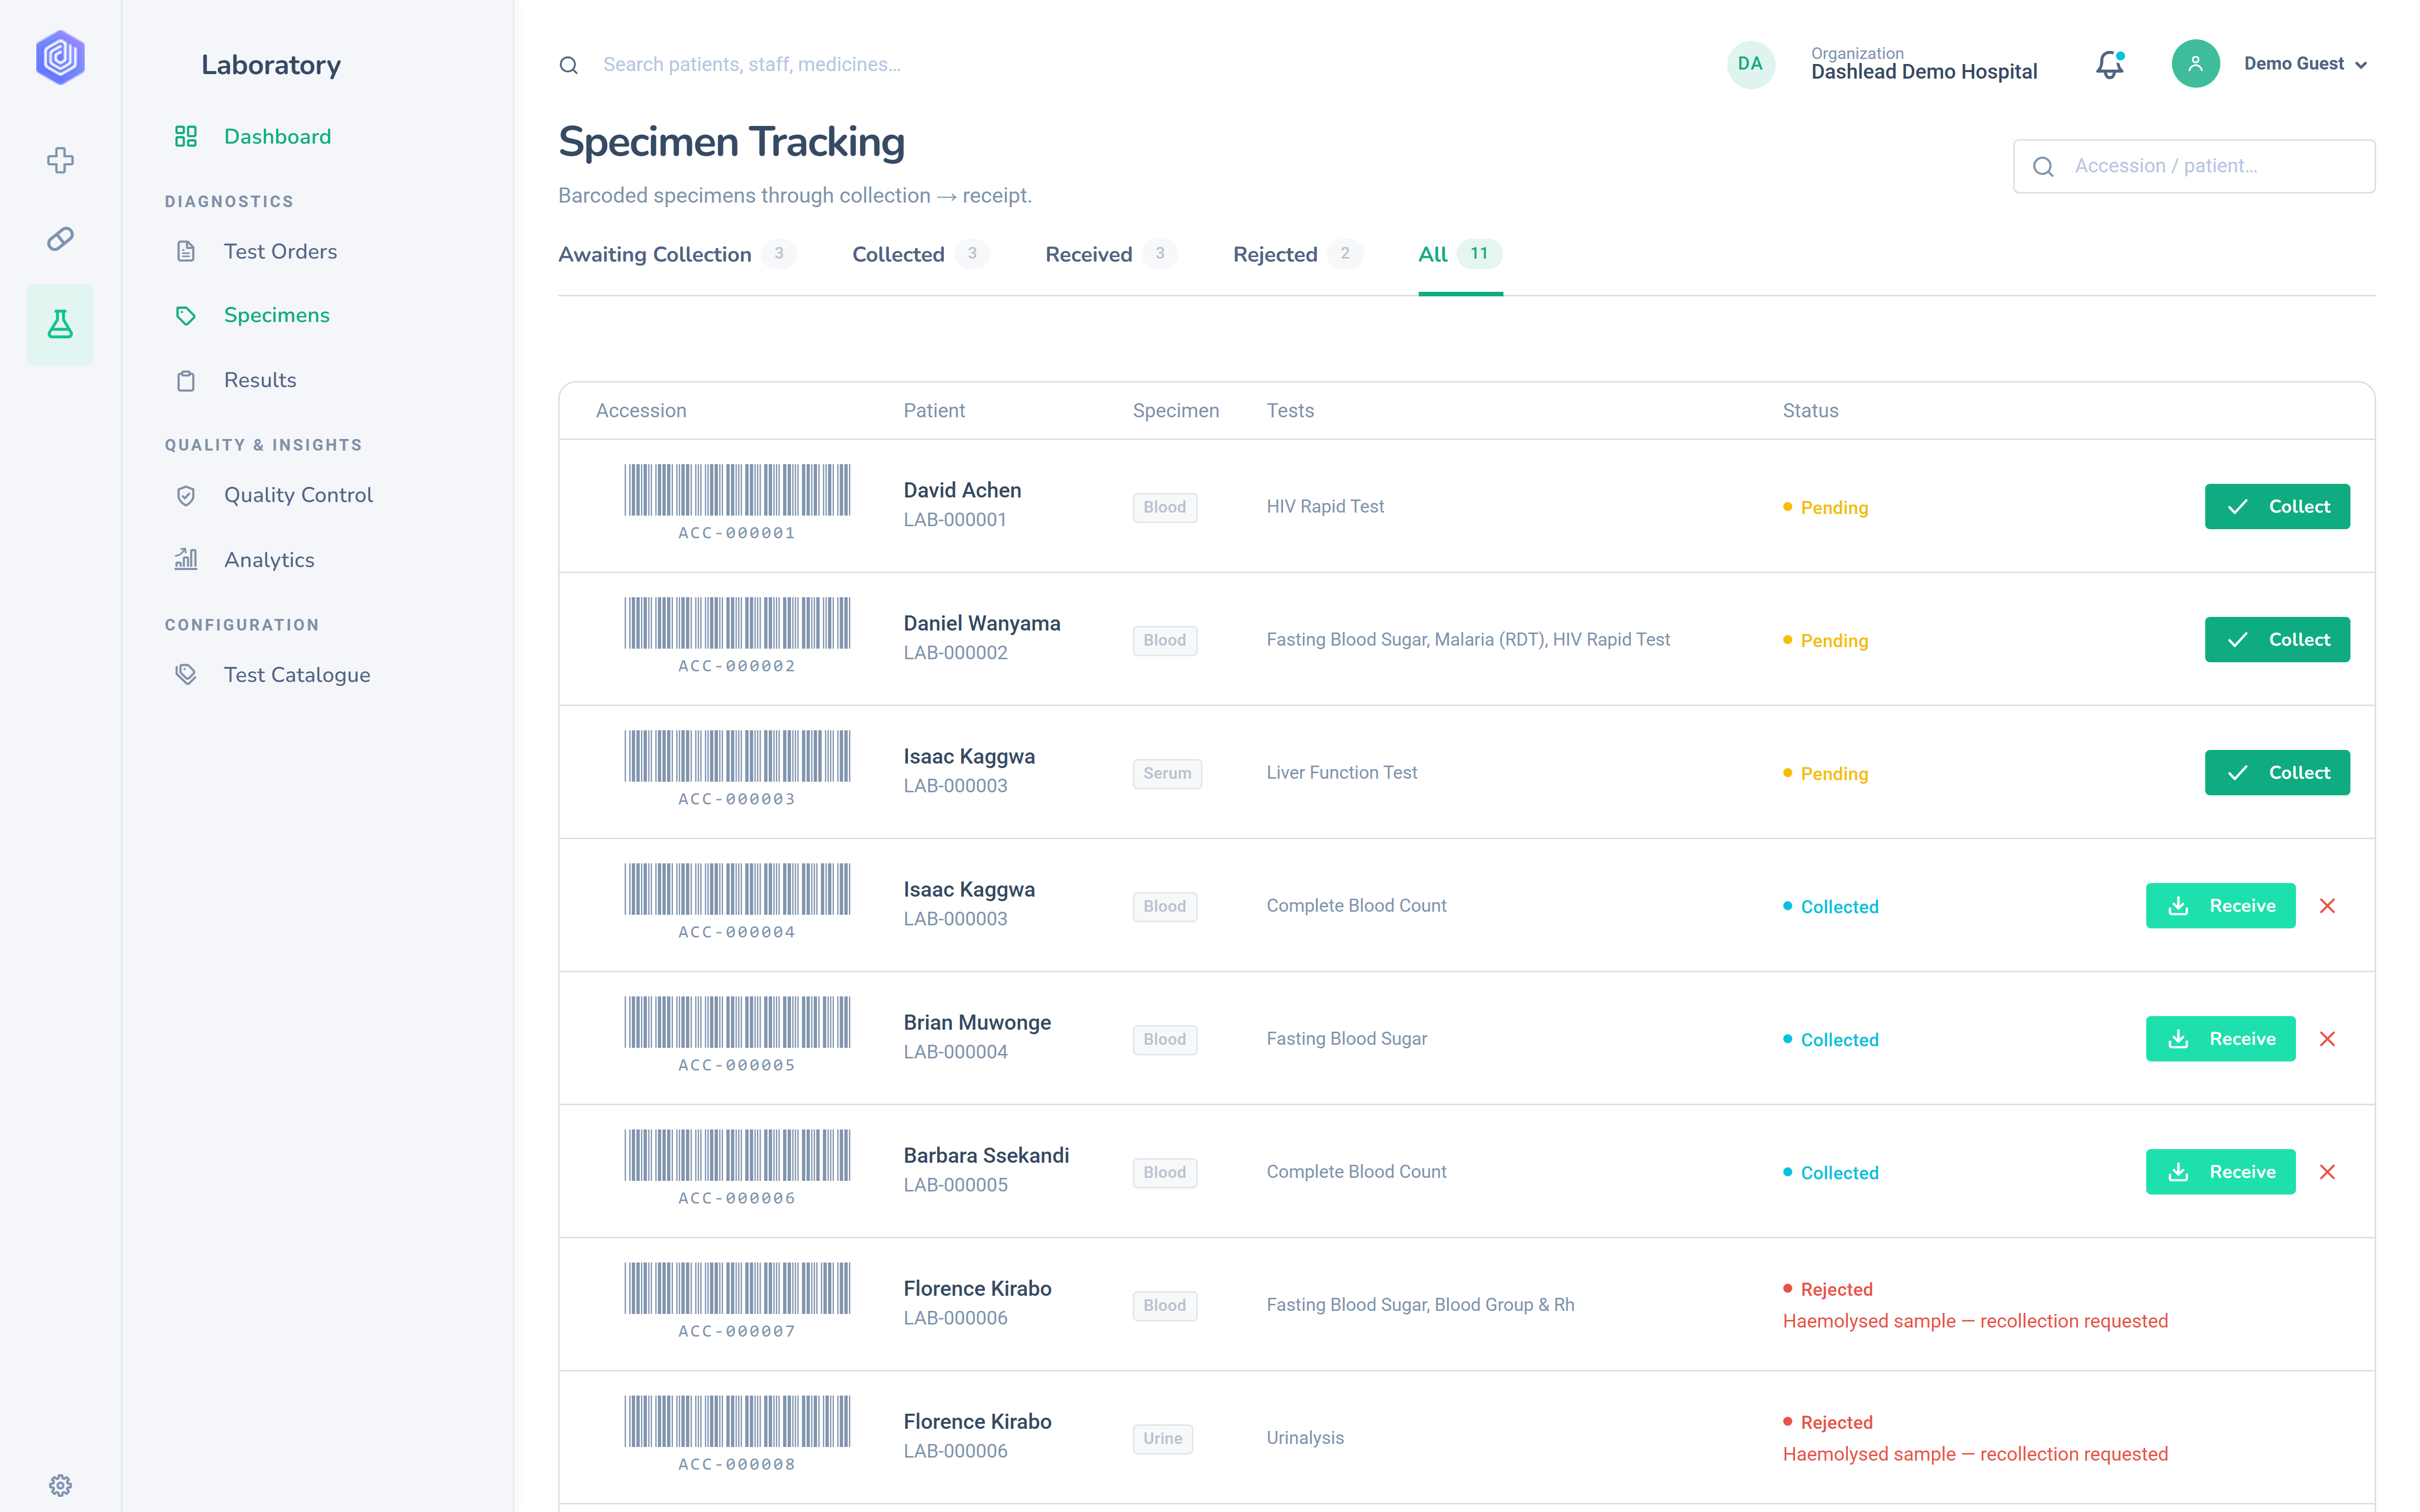Expand the Demo Guest user menu
This screenshot has width=2420, height=1512.
2305,64
